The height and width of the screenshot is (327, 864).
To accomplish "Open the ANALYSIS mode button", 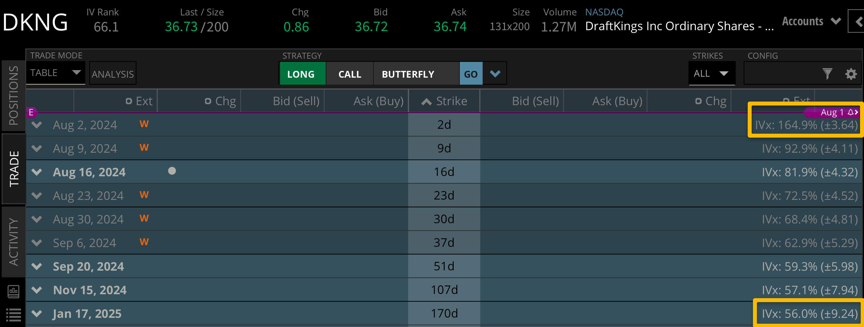I will (x=113, y=74).
